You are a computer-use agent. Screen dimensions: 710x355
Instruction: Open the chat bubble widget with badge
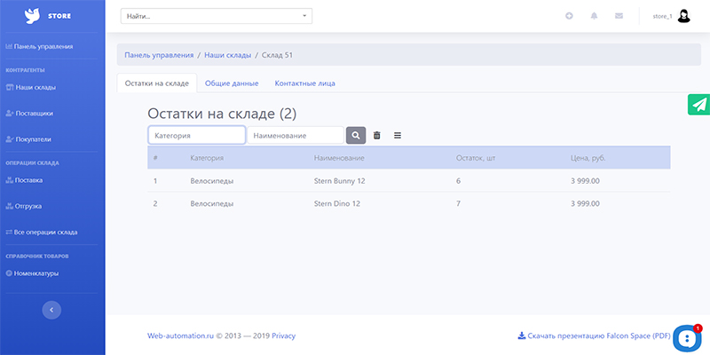pos(687,338)
